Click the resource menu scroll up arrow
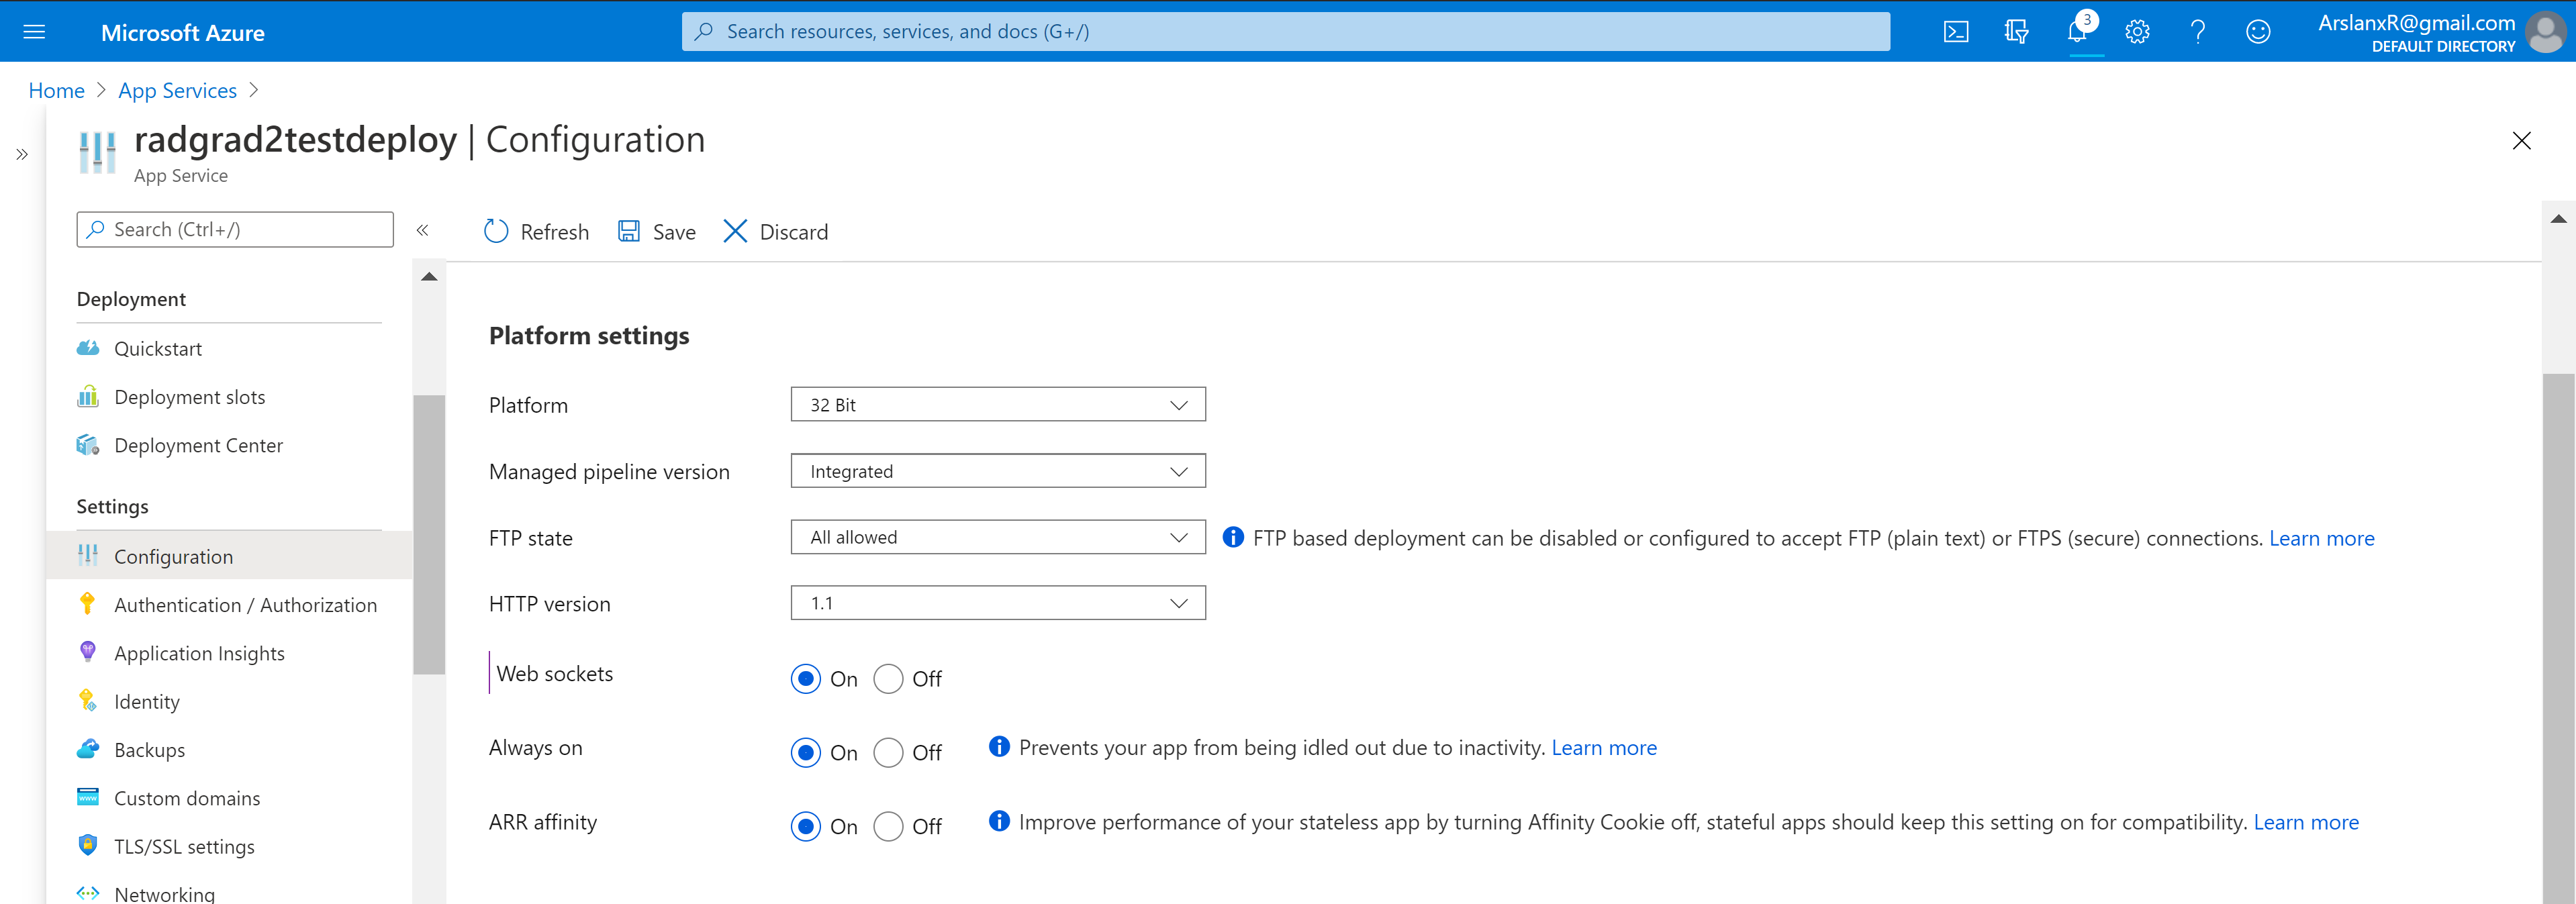Screen dimensions: 2576x904 (429, 277)
